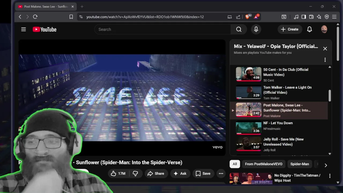The image size is (343, 193).
Task: Close the Mix playlist panel
Action: (x=325, y=49)
